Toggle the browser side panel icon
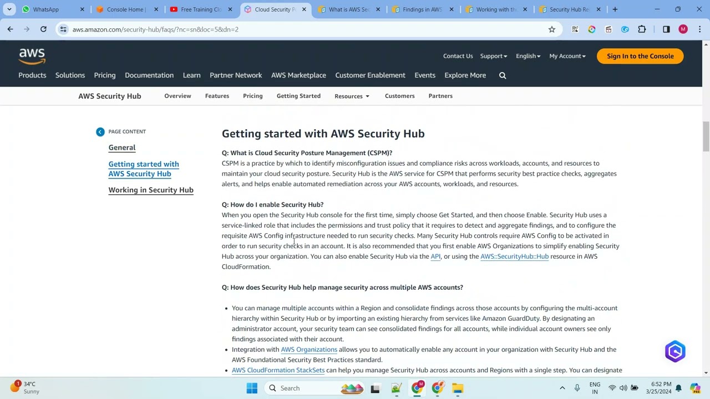The height and width of the screenshot is (399, 710). pyautogui.click(x=666, y=29)
